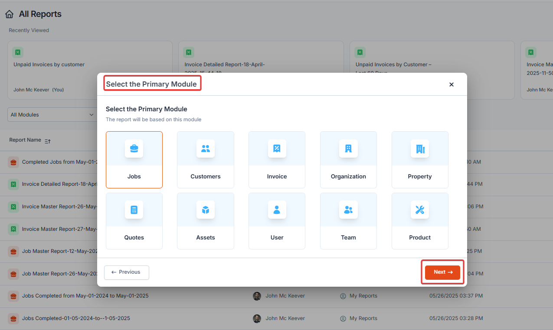Close the Select the Primary Module dialog
The width and height of the screenshot is (553, 330).
pyautogui.click(x=452, y=84)
